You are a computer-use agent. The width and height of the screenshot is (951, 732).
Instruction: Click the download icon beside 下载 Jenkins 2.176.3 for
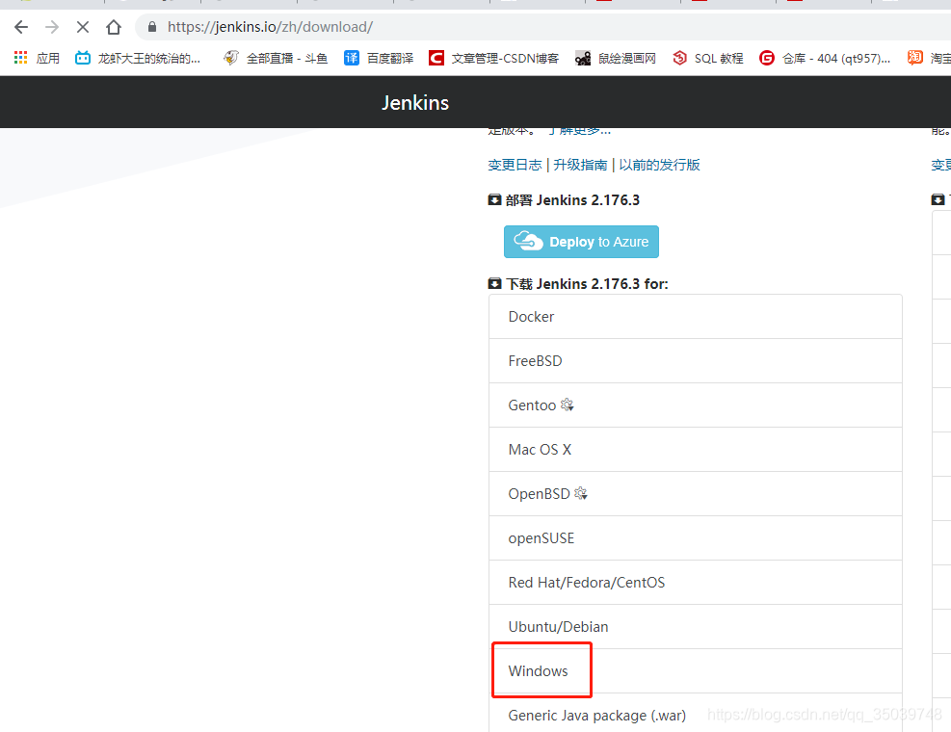(x=495, y=283)
